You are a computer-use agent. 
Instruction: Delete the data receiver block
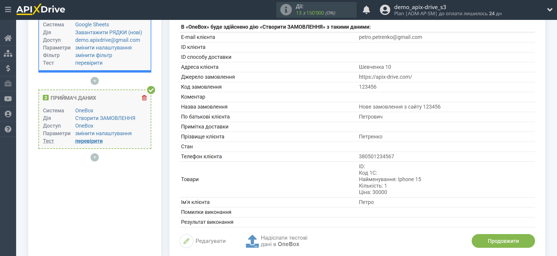[144, 98]
